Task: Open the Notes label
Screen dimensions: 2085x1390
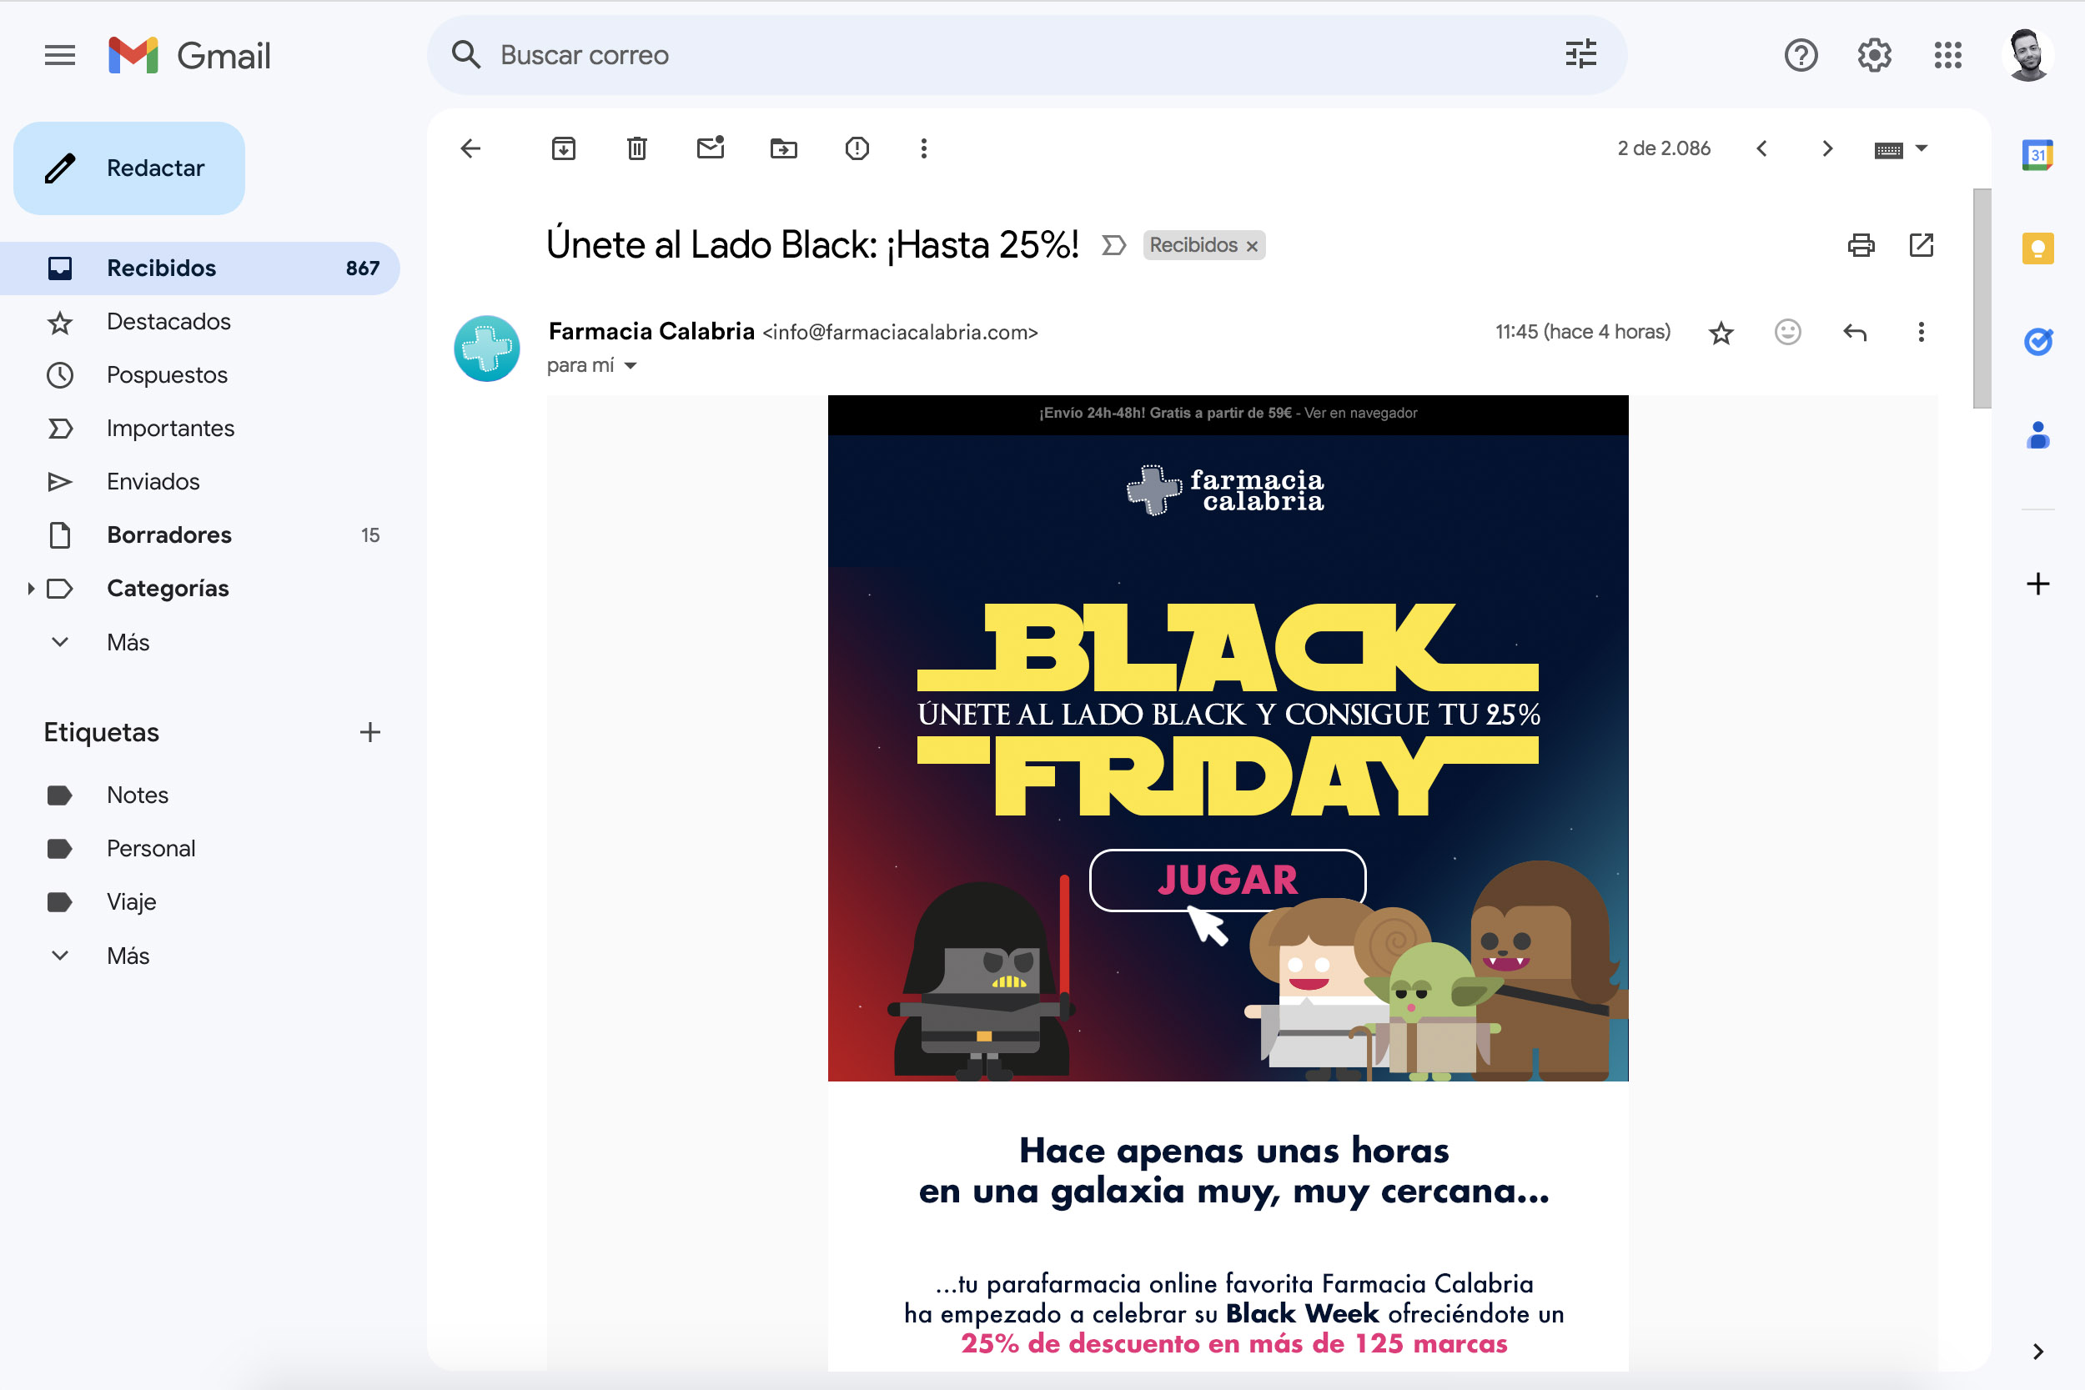Action: pos(199,795)
